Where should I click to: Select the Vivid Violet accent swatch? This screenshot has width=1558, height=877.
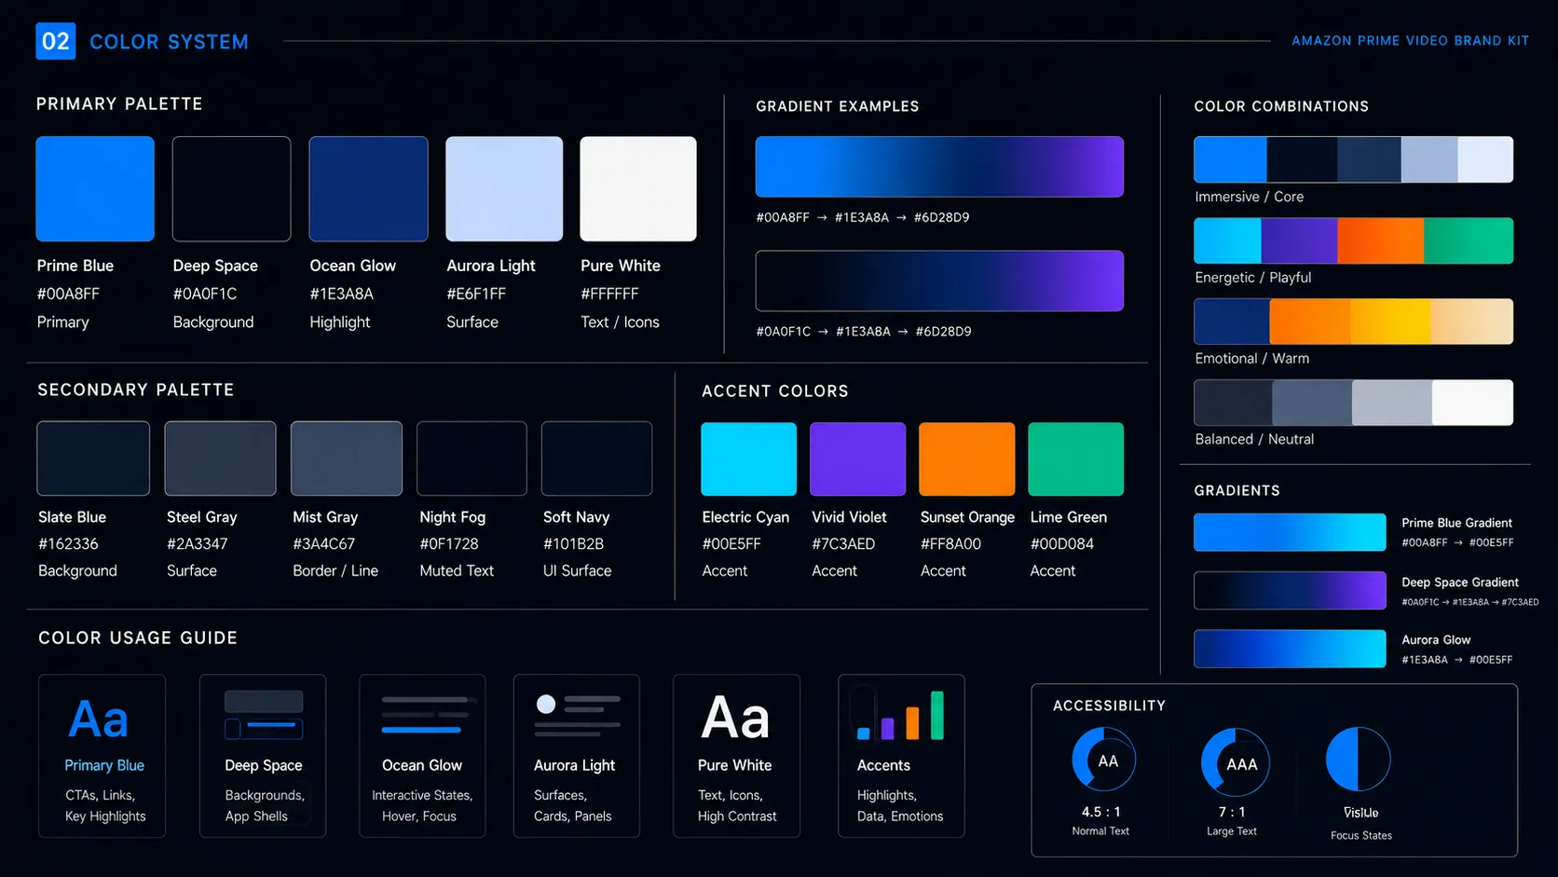[857, 459]
